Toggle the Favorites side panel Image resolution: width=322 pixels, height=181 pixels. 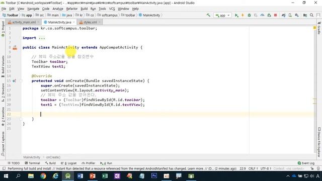[3, 117]
